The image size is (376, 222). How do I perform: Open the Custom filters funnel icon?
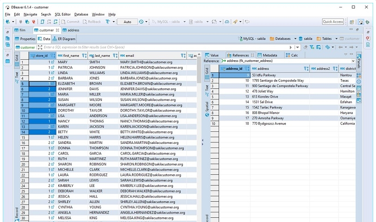pyautogui.click(x=312, y=47)
